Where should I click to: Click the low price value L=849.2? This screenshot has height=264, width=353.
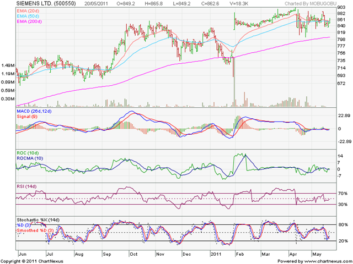click(183, 4)
